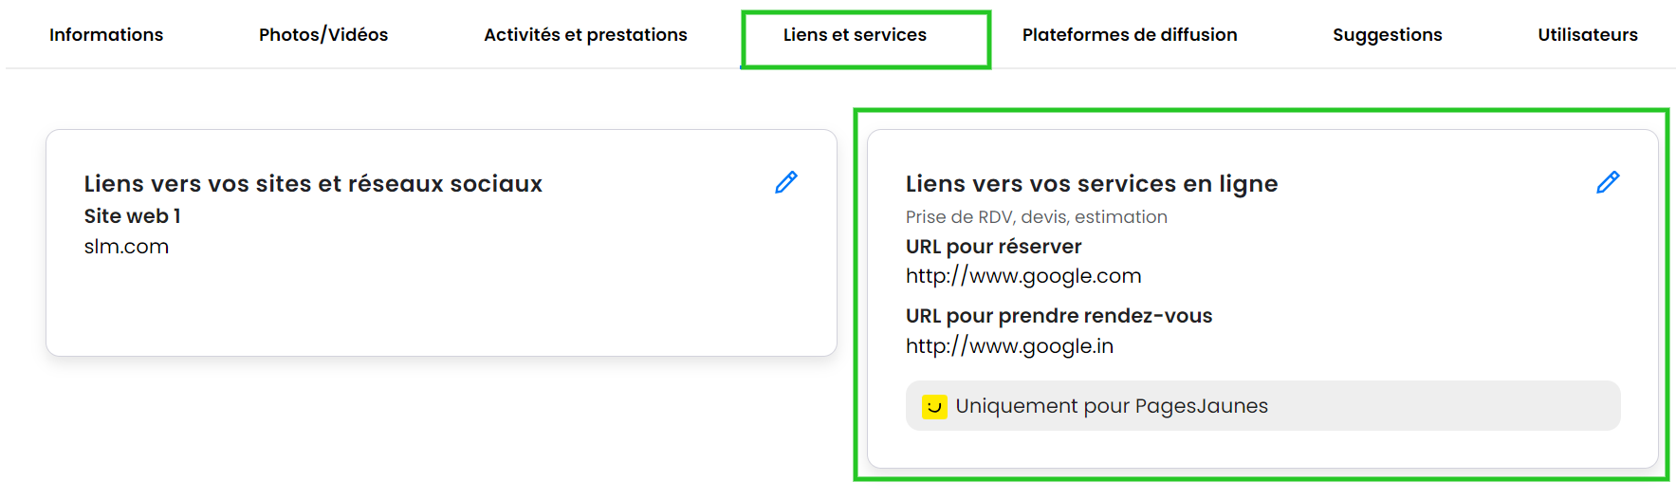Click the Prise de RDV, devis, estimation subtitle

click(1036, 217)
